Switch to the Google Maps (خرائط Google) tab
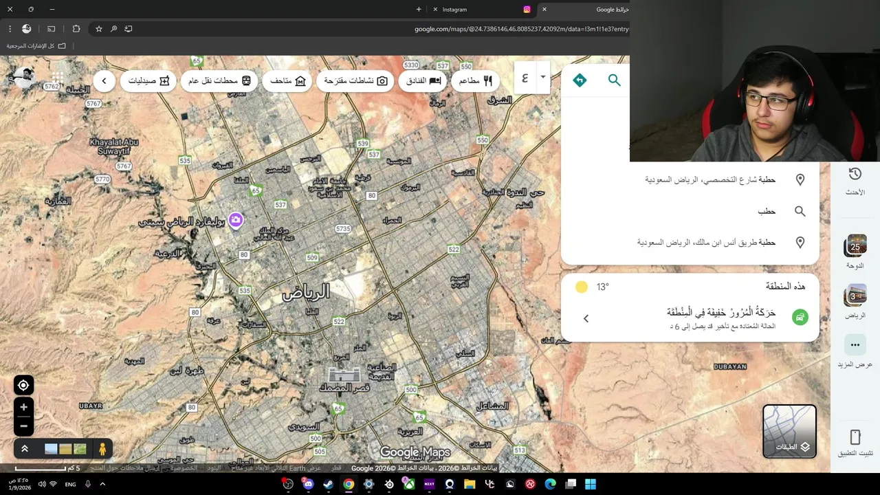880x495 pixels. pos(584,10)
